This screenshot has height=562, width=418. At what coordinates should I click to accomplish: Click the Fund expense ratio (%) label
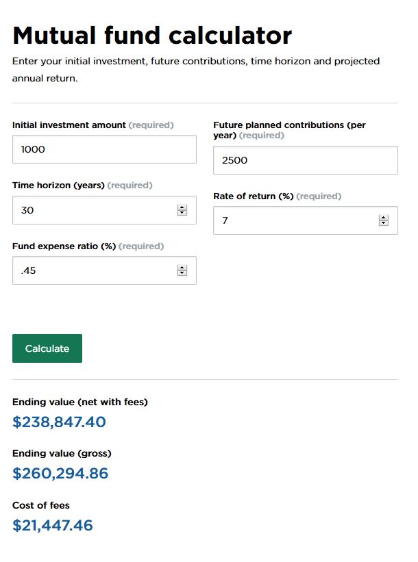pyautogui.click(x=64, y=246)
